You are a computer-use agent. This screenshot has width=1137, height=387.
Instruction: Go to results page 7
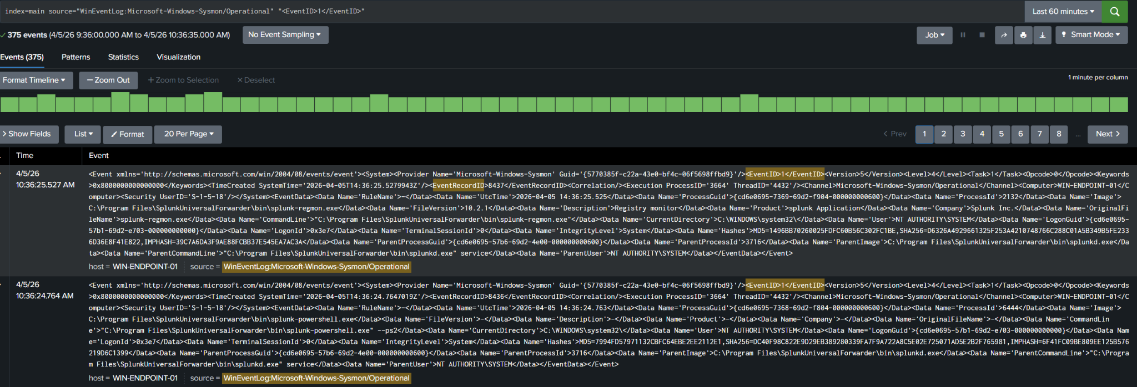1040,134
